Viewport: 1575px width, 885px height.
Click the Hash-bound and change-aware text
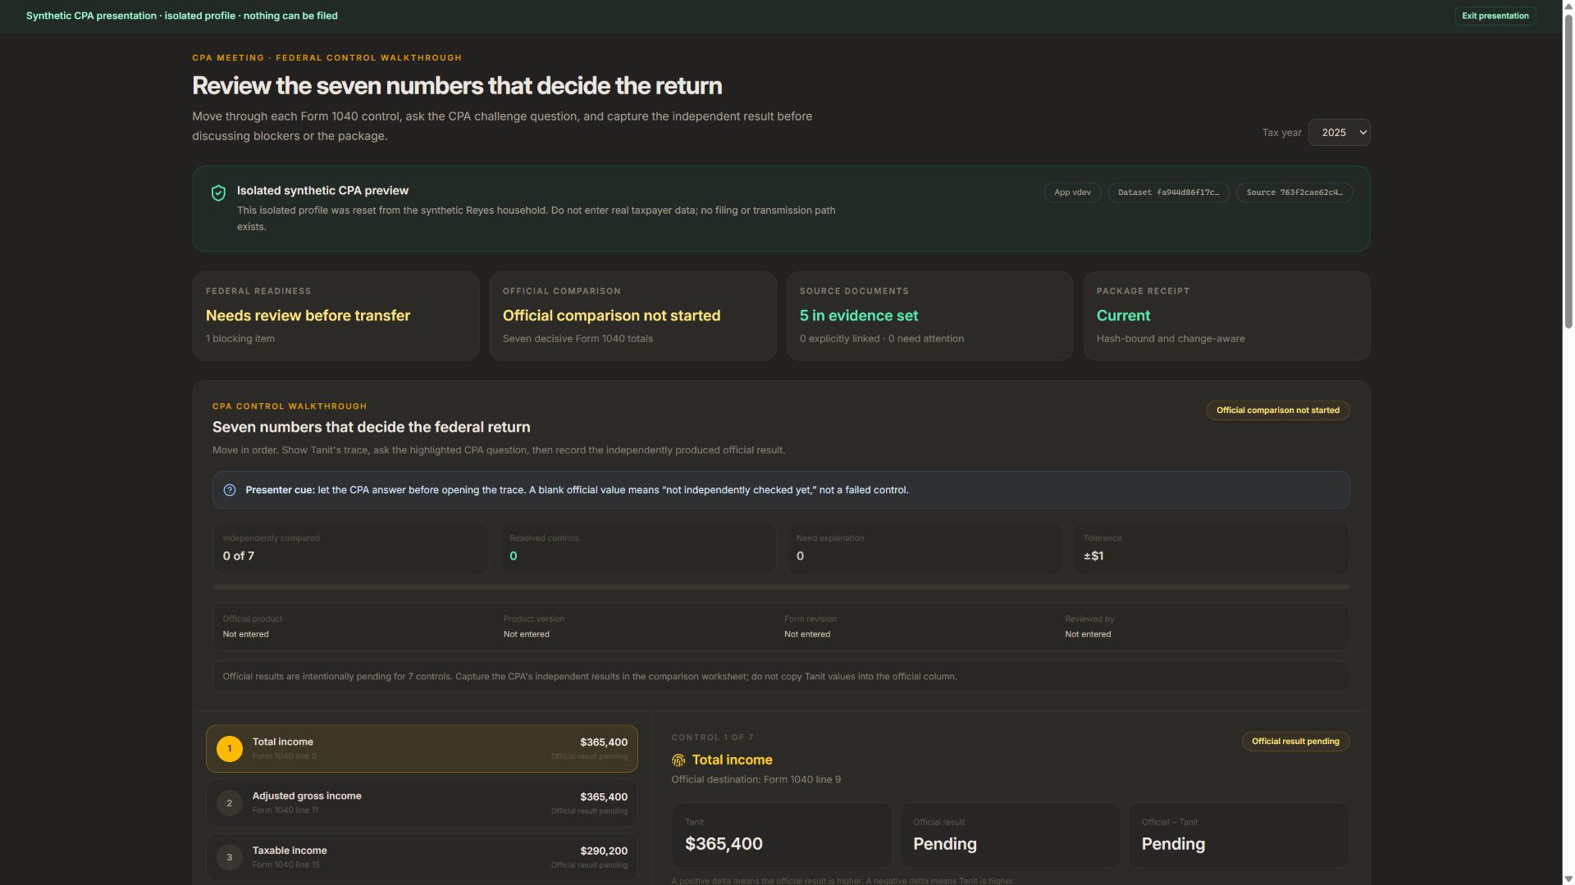(1171, 338)
